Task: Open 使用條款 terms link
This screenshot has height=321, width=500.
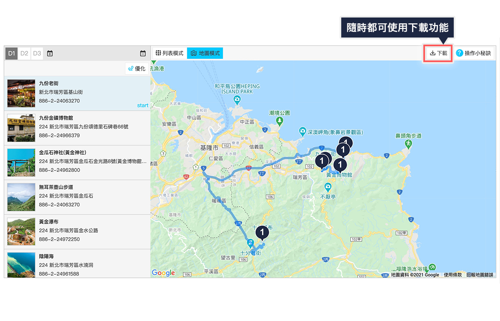Action: (x=453, y=275)
